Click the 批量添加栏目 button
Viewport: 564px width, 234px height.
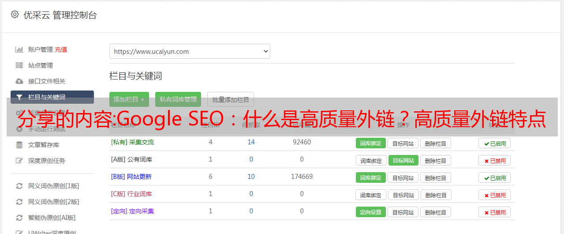(x=231, y=99)
